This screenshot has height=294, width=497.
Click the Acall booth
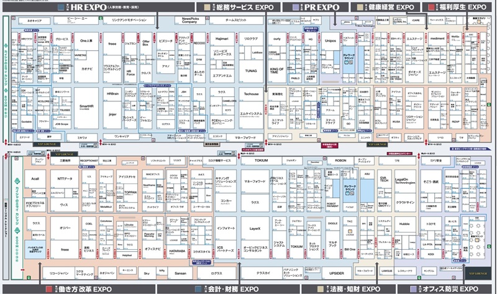pyautogui.click(x=35, y=179)
